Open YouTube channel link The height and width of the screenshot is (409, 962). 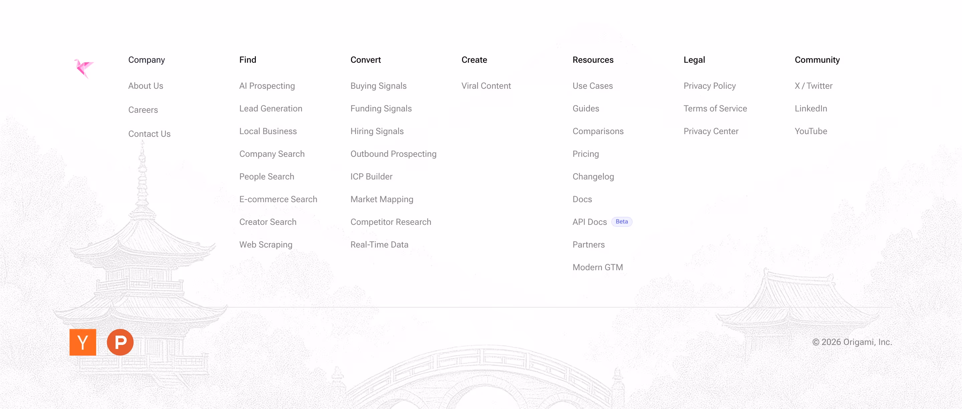point(811,131)
